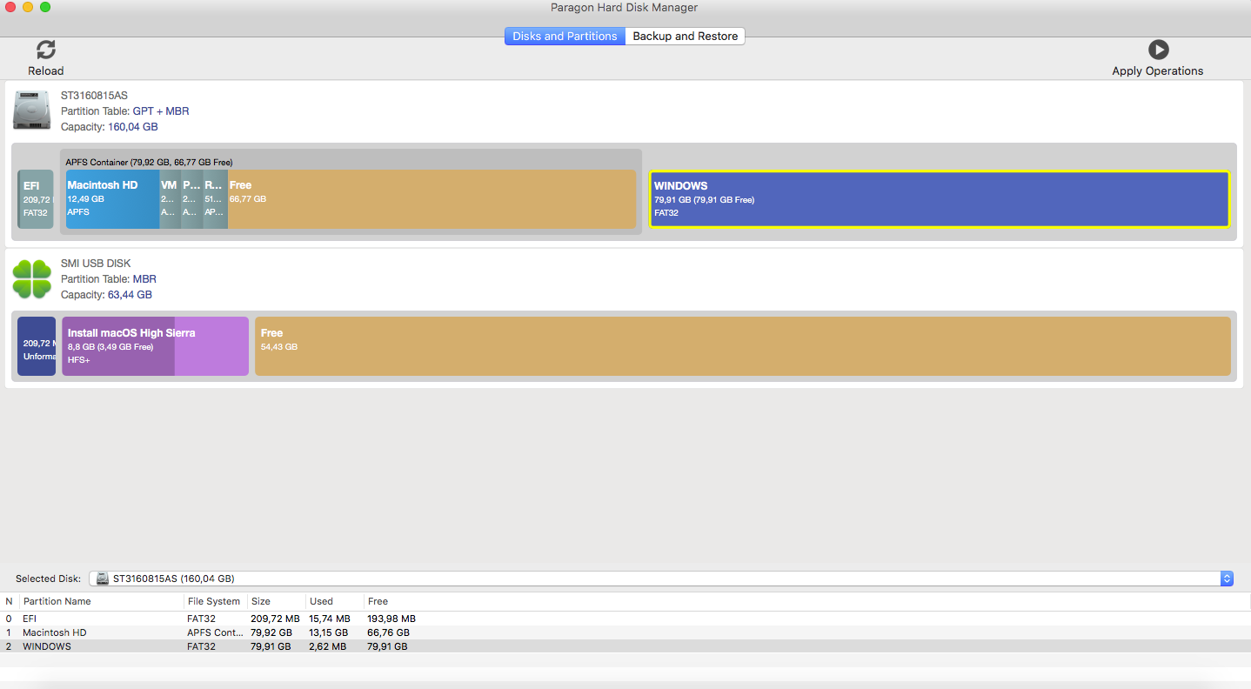This screenshot has width=1251, height=689.
Task: Click the Free 54,43 GB block on USB disk
Action: 742,346
